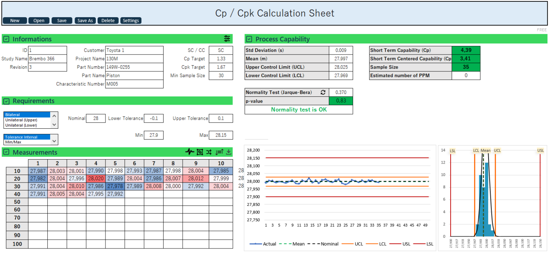Open the frame/capture icon on Measurements bar

click(200, 152)
